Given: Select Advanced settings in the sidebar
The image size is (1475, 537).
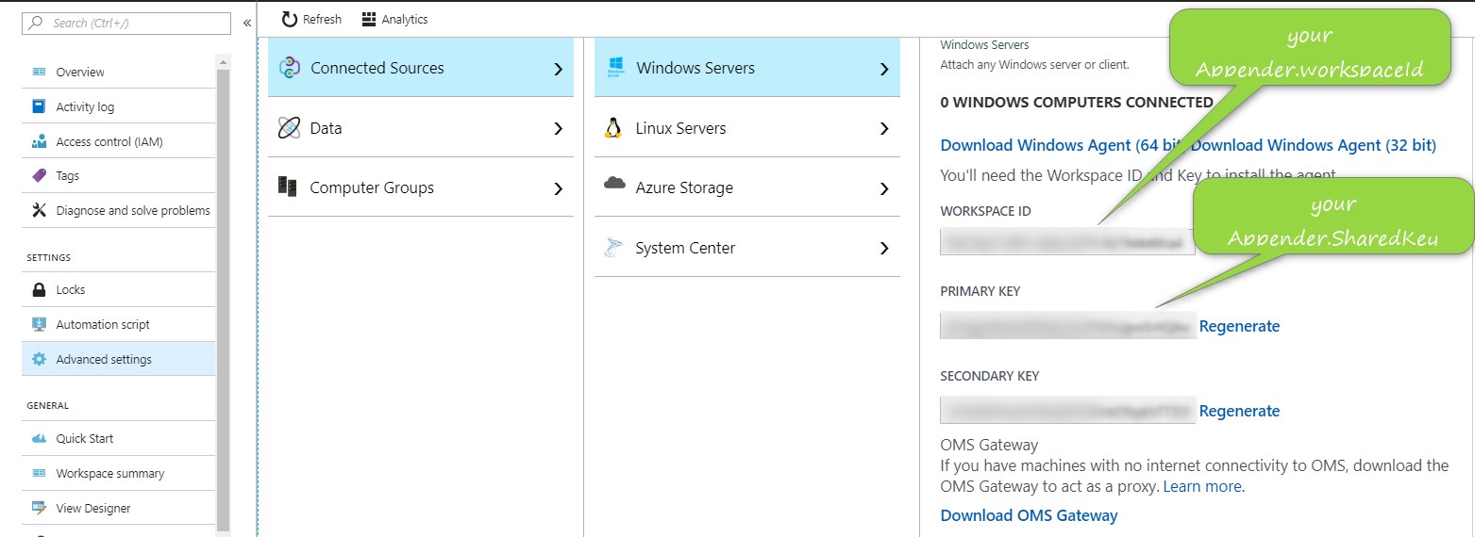Looking at the screenshot, I should coord(104,359).
